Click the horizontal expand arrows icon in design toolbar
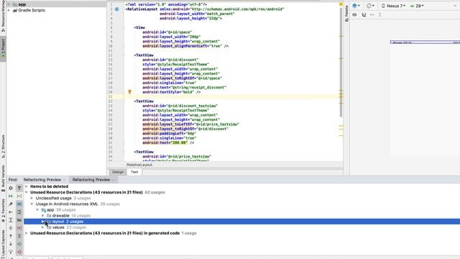Image resolution: width=460 pixels, height=259 pixels. click(372, 14)
